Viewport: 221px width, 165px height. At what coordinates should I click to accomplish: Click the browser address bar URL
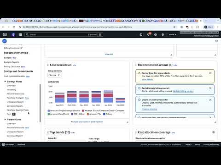[77, 27]
